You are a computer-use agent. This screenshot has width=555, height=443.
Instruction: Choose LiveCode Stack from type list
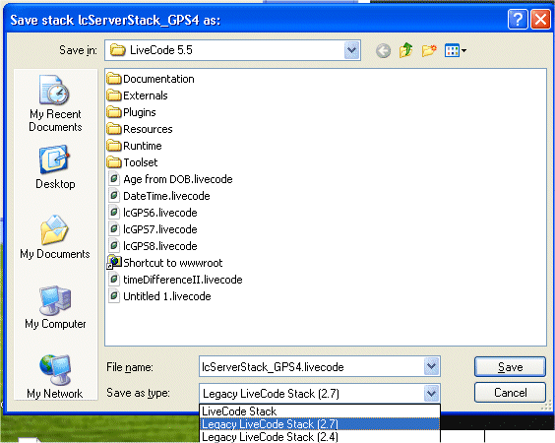tap(320, 411)
